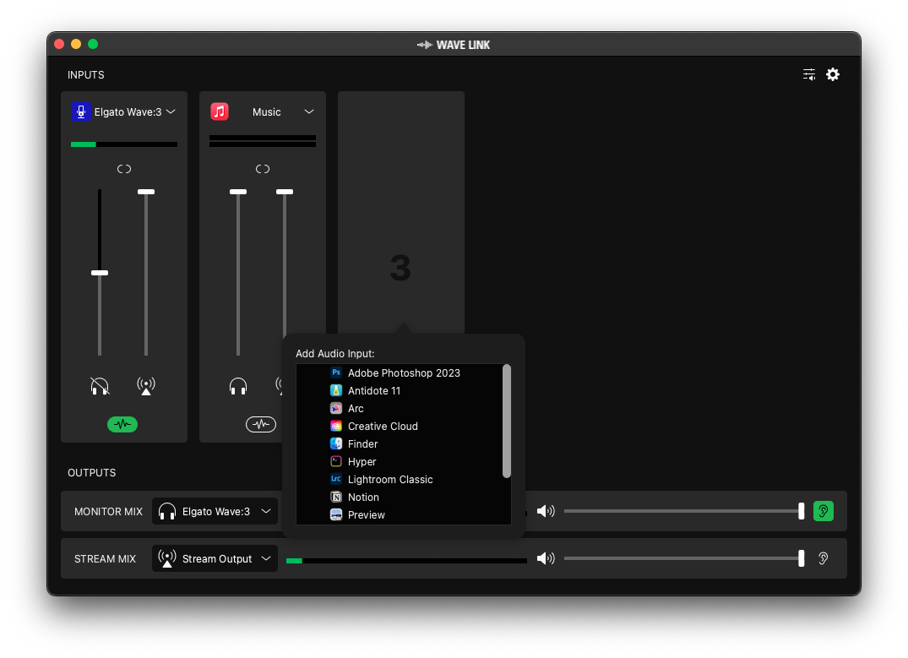Click Elgato Wave:3 stream volume slider handle
Screen dimensions: 908x658
(x=146, y=192)
